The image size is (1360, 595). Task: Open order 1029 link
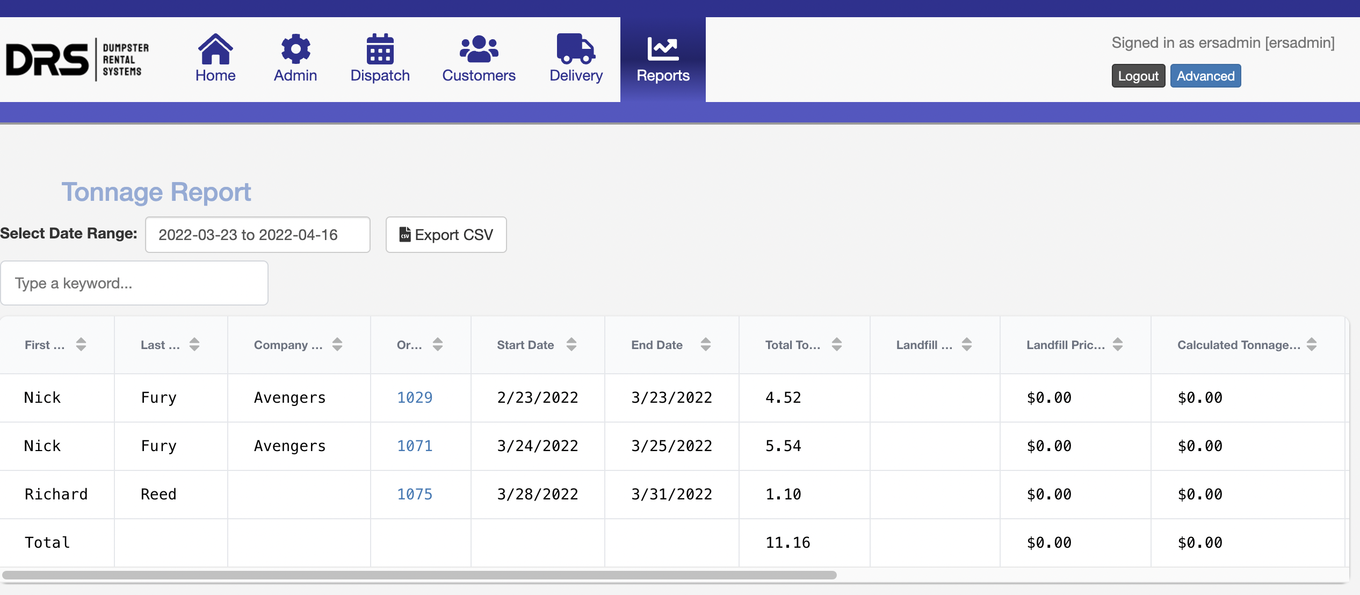[414, 397]
